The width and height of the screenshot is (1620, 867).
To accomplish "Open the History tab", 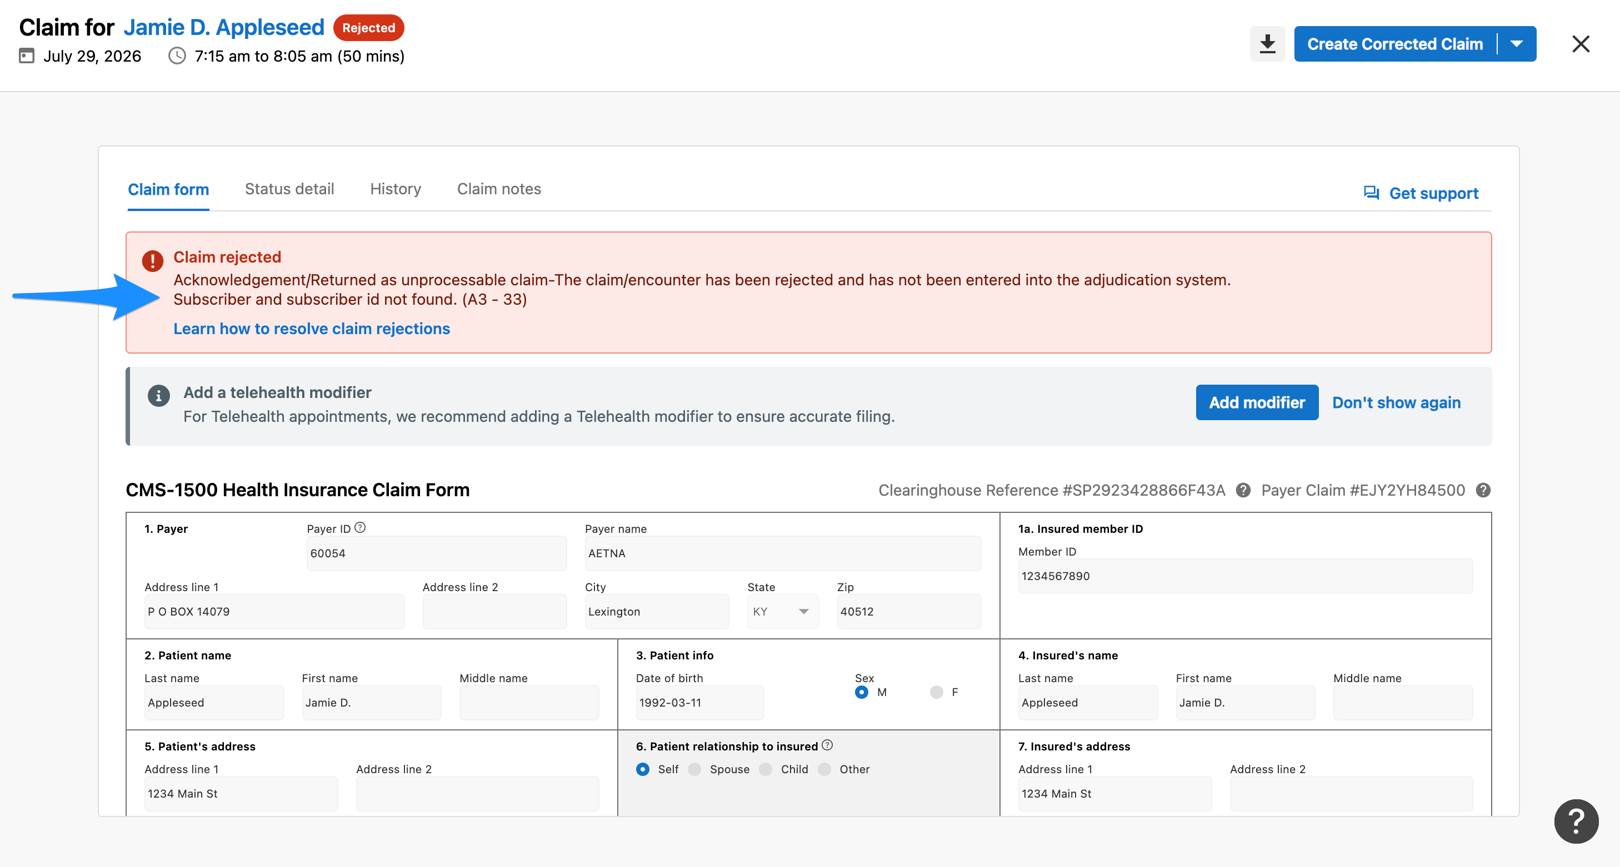I will (x=396, y=189).
